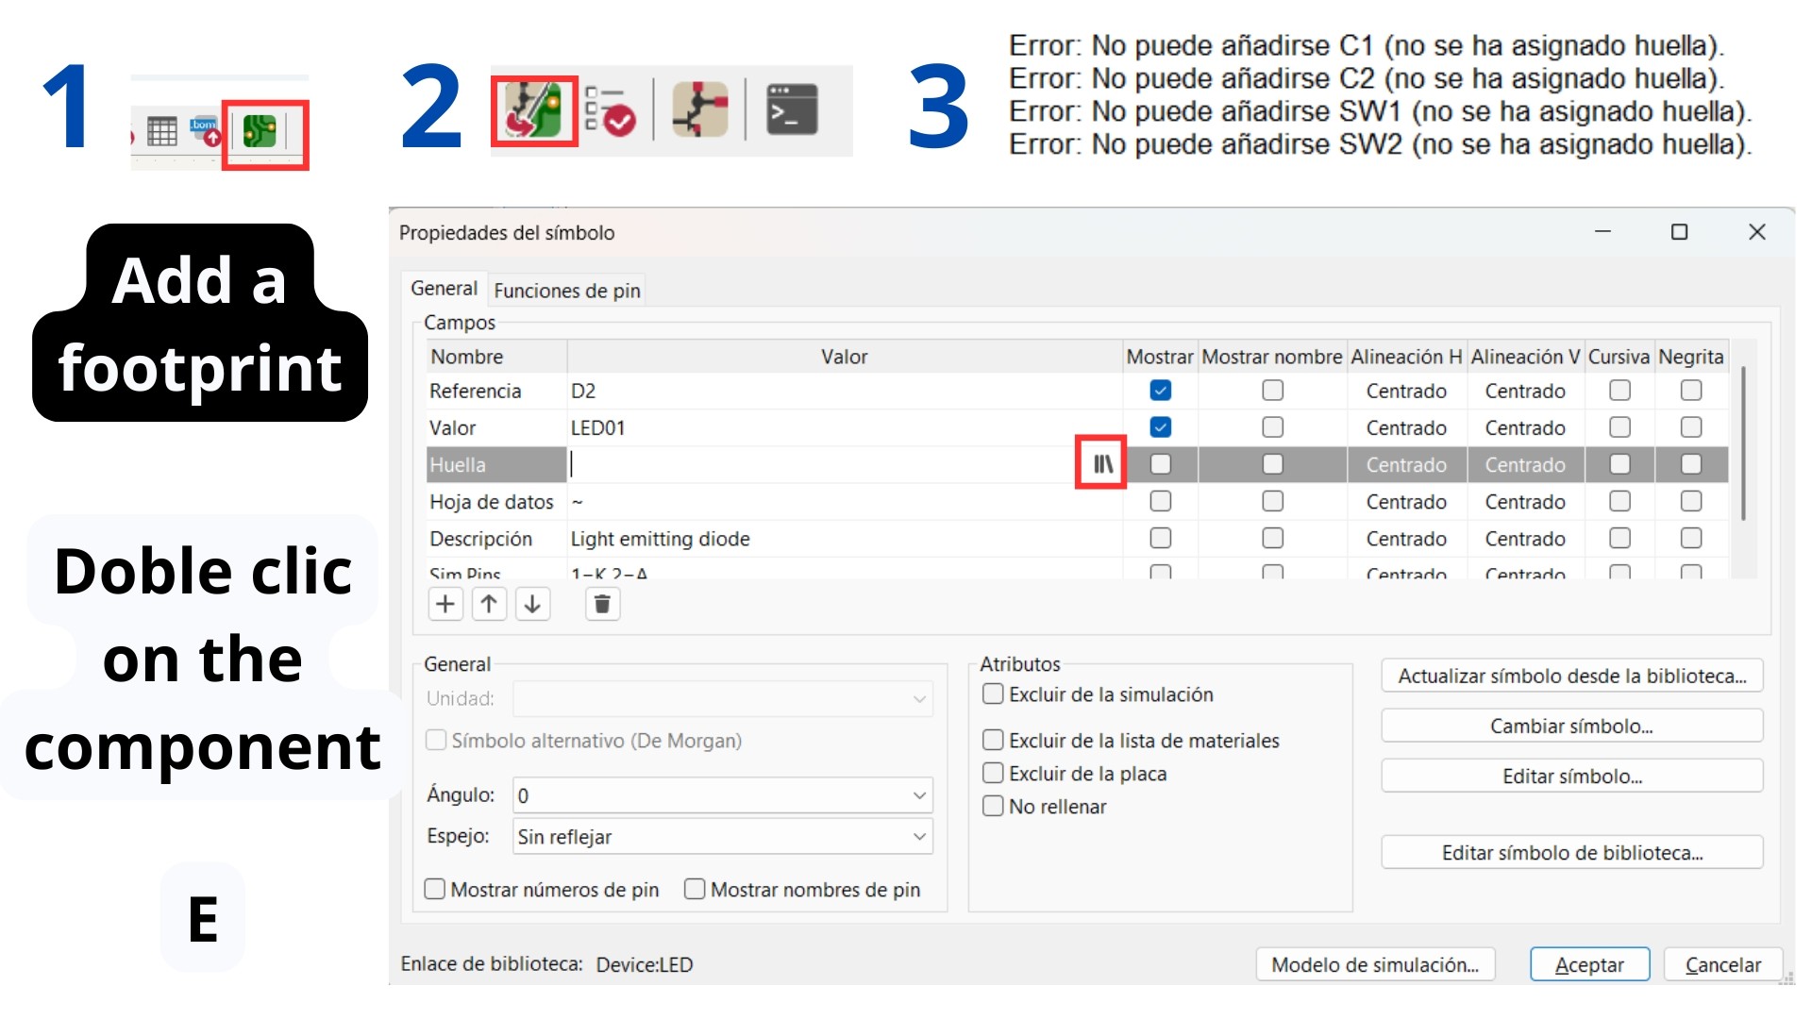Click design rules checker icon
The width and height of the screenshot is (1812, 1019).
click(x=610, y=110)
